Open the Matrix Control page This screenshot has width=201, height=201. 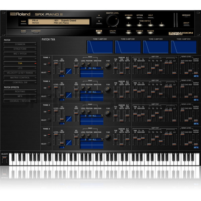click(20, 78)
